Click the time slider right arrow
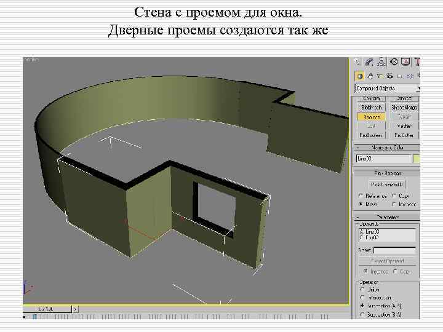This screenshot has height=332, width=443. tap(75, 309)
